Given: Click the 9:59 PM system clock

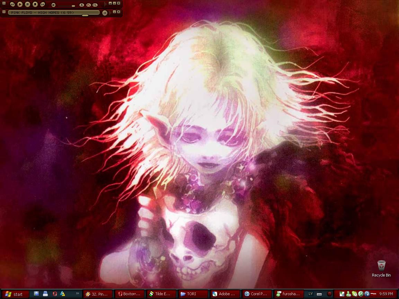Looking at the screenshot, I should click(x=386, y=294).
